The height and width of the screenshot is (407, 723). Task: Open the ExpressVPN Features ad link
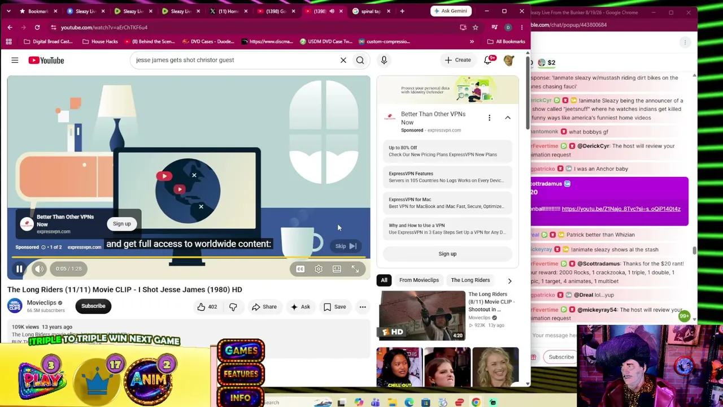coord(447,177)
